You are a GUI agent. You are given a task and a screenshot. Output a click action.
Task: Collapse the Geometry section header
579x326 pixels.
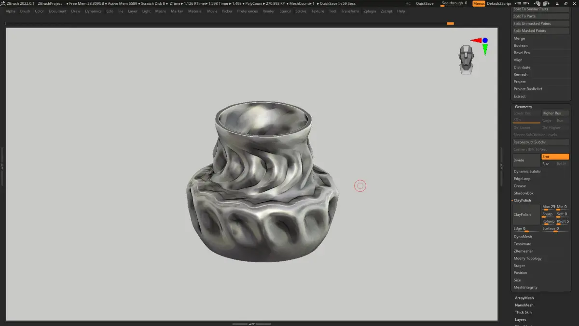click(x=523, y=107)
